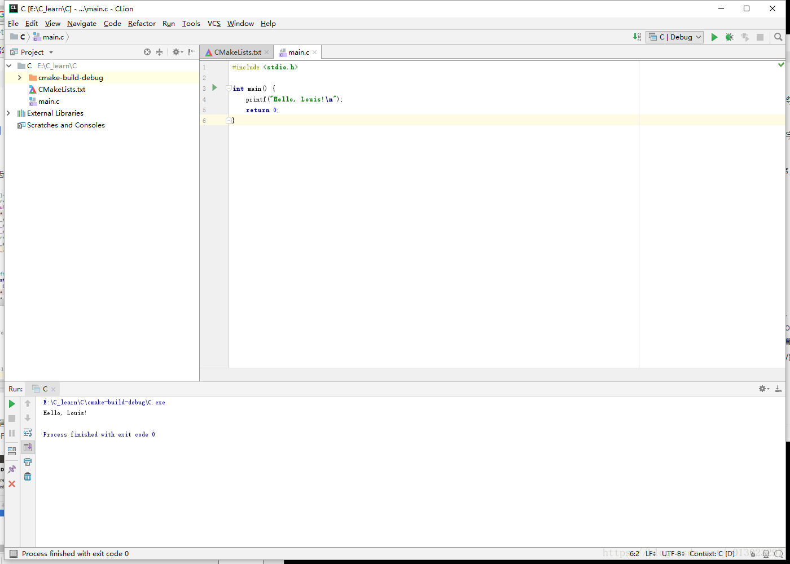
Task: Click scroll-from-source target icon in Project panel
Action: [147, 52]
